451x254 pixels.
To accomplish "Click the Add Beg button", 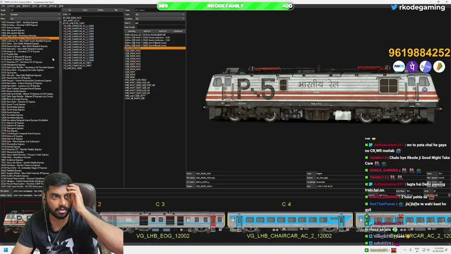I will point(132,31).
